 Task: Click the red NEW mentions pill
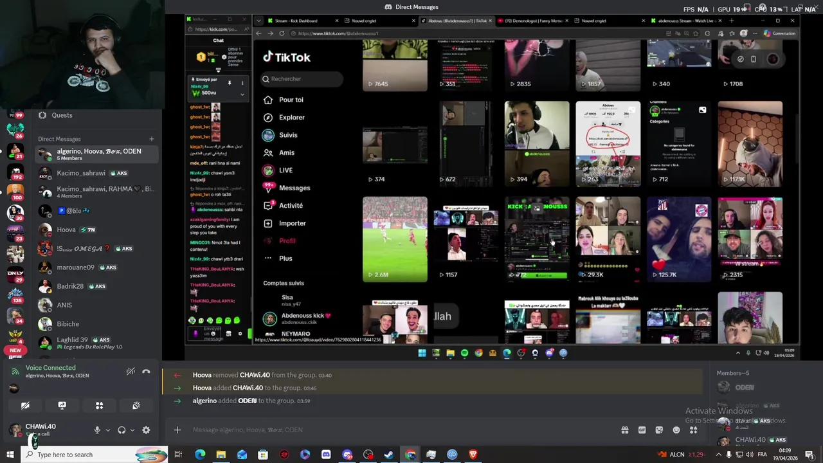point(15,350)
